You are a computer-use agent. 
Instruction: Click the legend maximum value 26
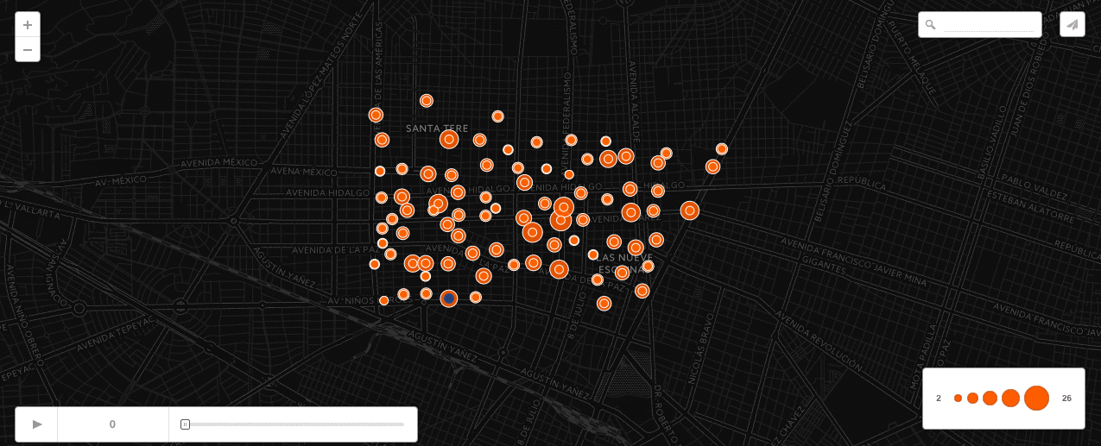(1066, 399)
